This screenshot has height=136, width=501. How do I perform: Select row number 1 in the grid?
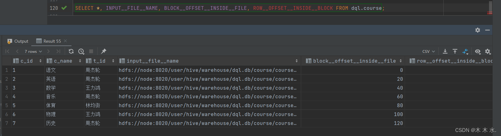click(x=6, y=70)
